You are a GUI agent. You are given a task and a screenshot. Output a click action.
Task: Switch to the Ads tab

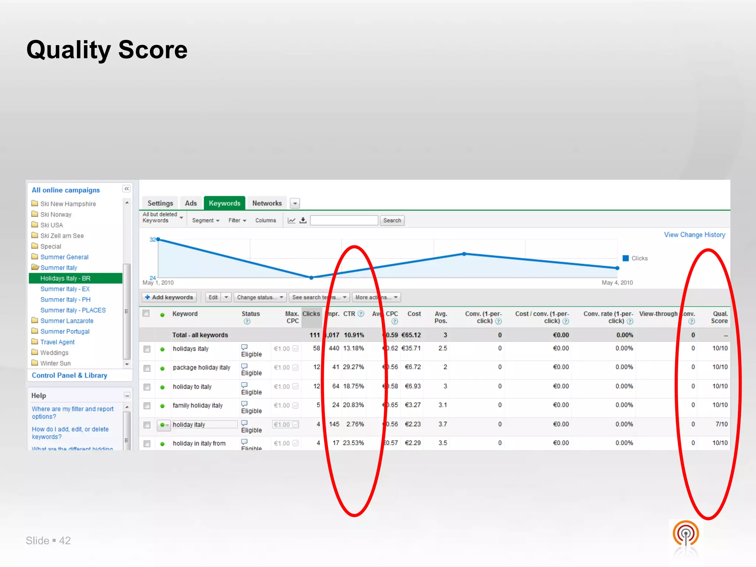click(191, 203)
